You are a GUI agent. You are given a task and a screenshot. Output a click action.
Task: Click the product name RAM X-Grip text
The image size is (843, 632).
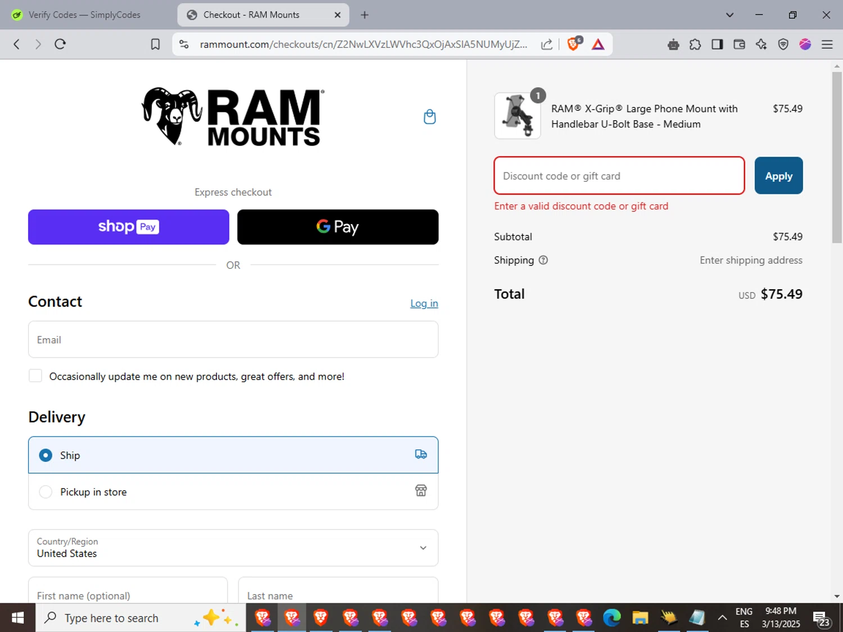pos(644,116)
